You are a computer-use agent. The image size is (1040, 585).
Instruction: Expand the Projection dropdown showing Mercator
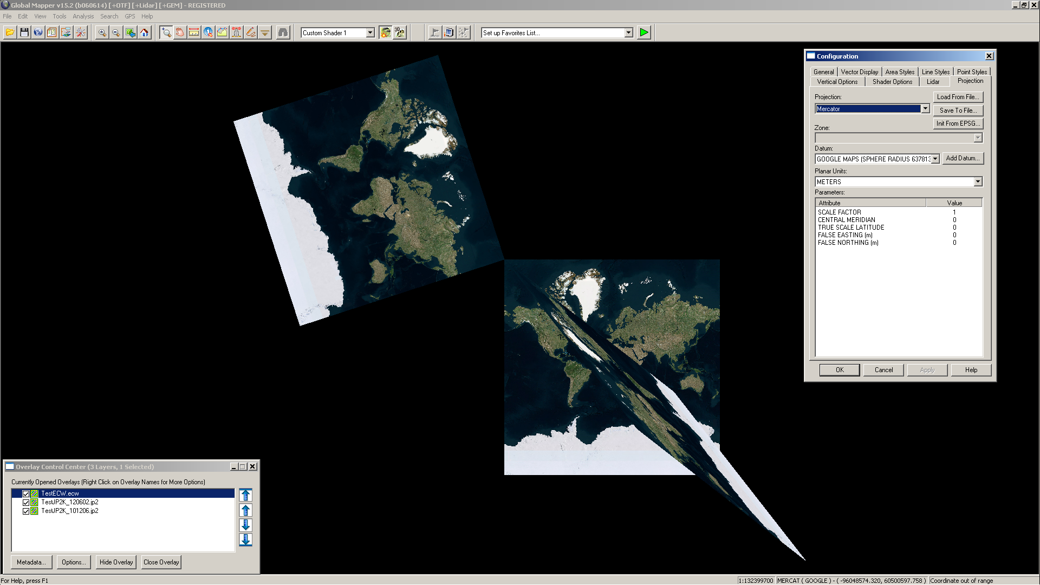tap(925, 109)
